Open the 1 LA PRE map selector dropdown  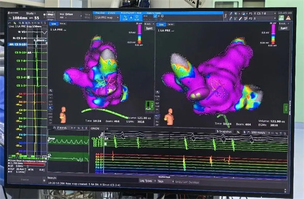(x=106, y=18)
